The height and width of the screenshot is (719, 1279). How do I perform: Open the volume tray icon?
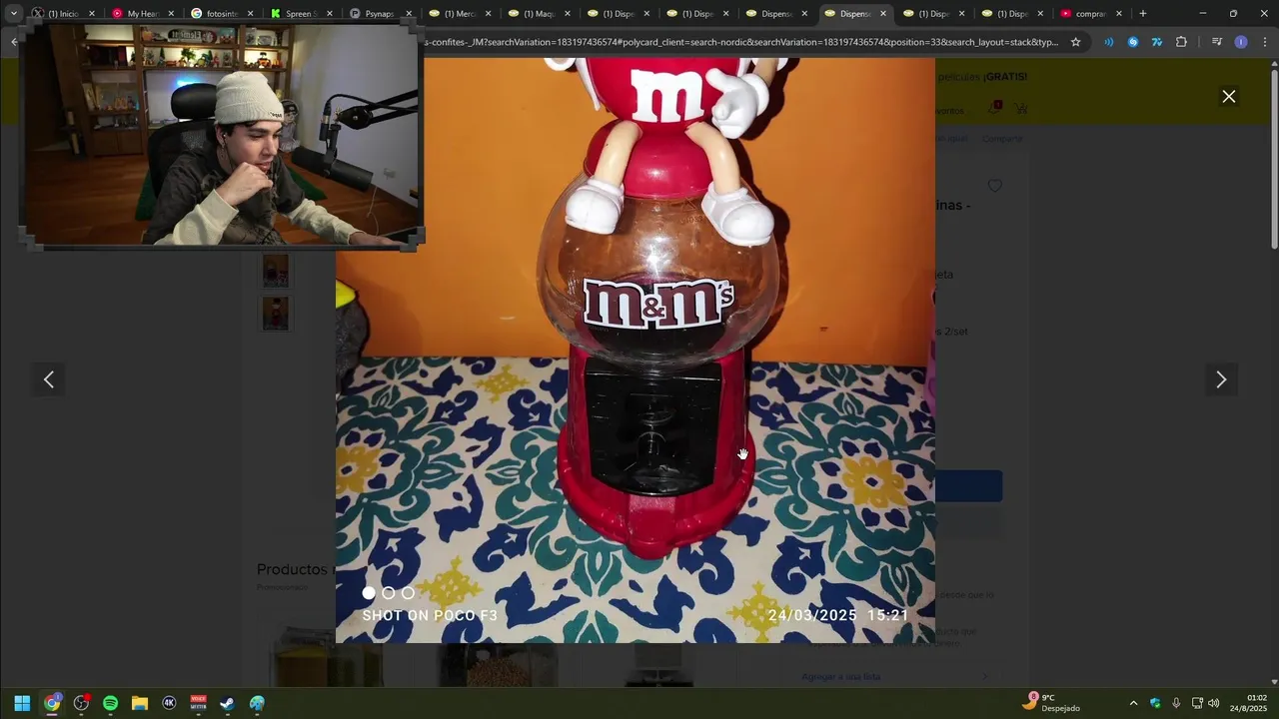click(1214, 703)
